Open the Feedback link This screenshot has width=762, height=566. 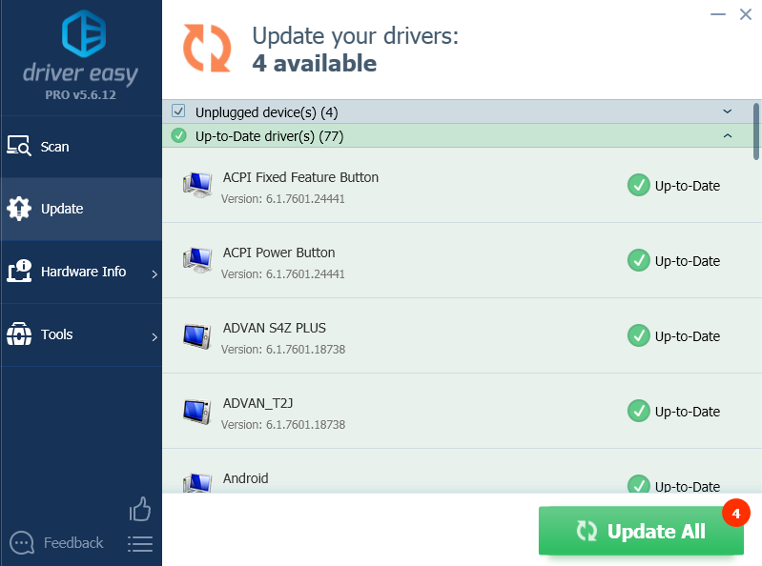point(73,543)
